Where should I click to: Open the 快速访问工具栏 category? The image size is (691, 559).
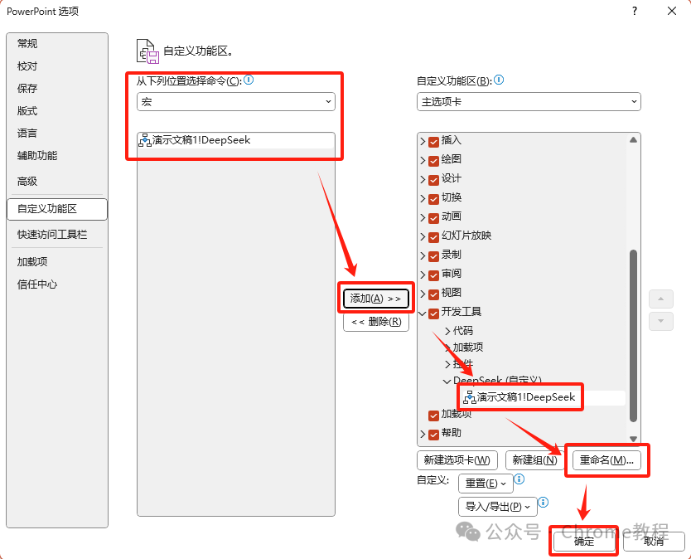click(57, 234)
